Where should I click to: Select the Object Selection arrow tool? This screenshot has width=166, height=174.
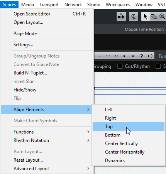click(x=146, y=17)
